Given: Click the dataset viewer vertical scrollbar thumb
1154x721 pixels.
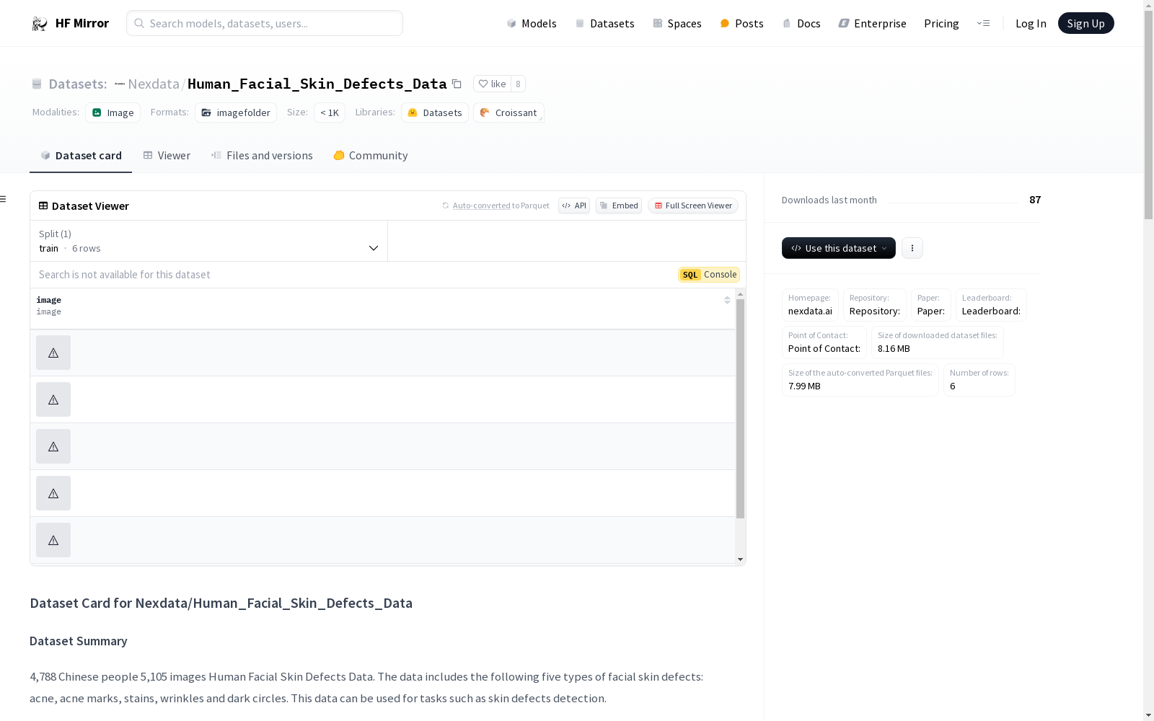Looking at the screenshot, I should pyautogui.click(x=740, y=409).
